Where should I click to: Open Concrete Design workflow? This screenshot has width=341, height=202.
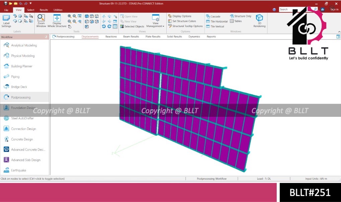coord(24,139)
